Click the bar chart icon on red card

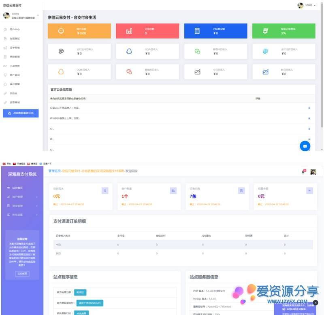[129, 31]
